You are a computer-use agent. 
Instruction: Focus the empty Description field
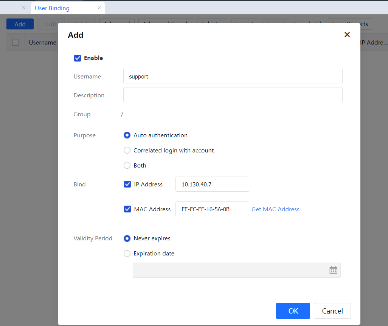click(x=233, y=95)
